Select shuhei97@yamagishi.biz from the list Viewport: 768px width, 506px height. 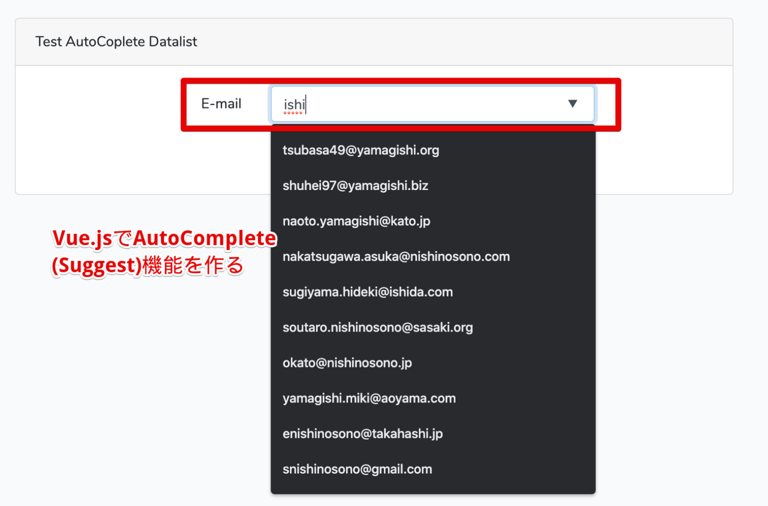355,185
